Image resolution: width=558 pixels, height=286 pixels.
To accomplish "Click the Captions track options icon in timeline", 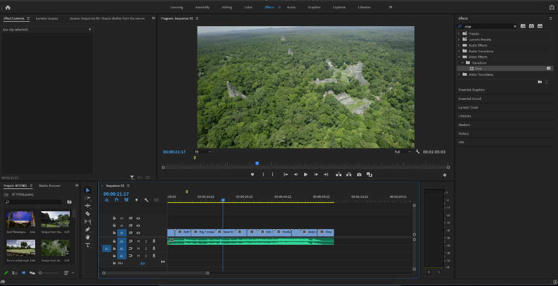I will click(156, 200).
